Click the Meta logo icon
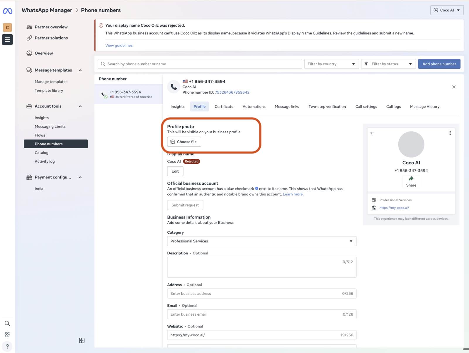 pos(8,11)
